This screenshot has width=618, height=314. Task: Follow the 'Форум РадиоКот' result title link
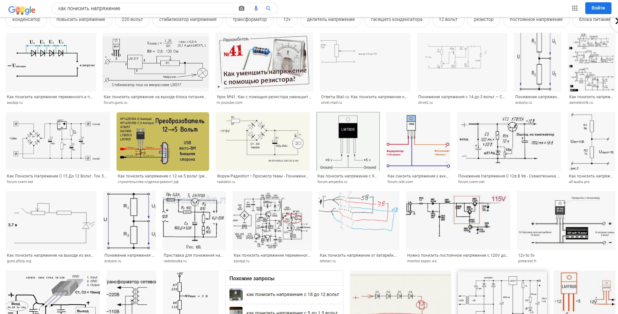tap(263, 176)
